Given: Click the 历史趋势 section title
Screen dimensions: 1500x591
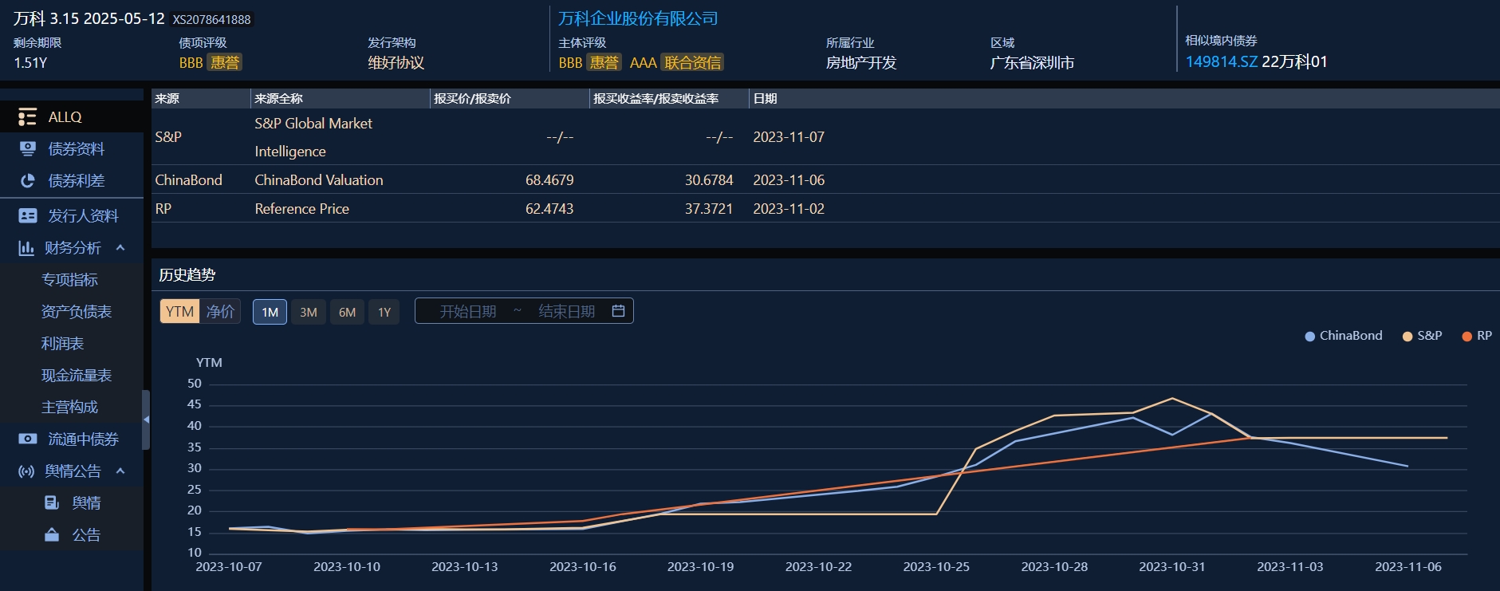Looking at the screenshot, I should click(187, 275).
